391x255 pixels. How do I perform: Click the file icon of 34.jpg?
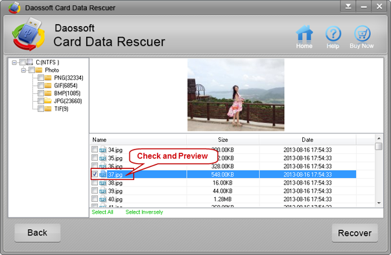(x=102, y=150)
